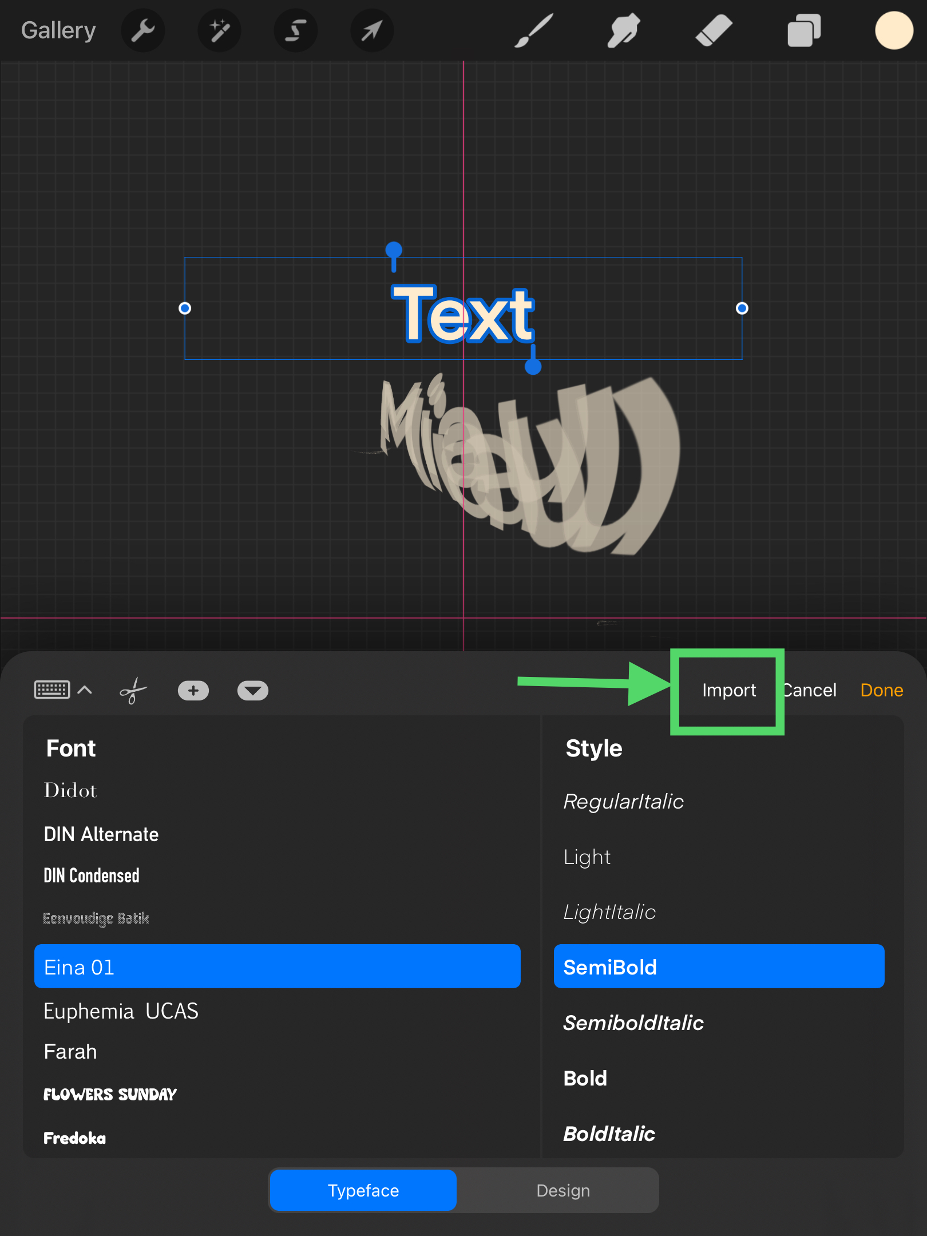This screenshot has height=1236, width=927.
Task: Choose the Fredoka font
Action: [x=75, y=1138]
